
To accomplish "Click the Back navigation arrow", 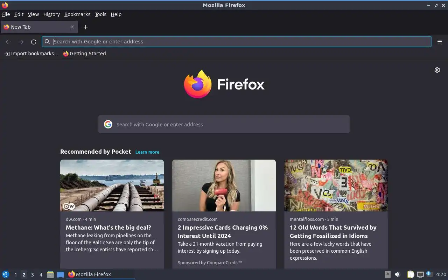I will 8,42.
